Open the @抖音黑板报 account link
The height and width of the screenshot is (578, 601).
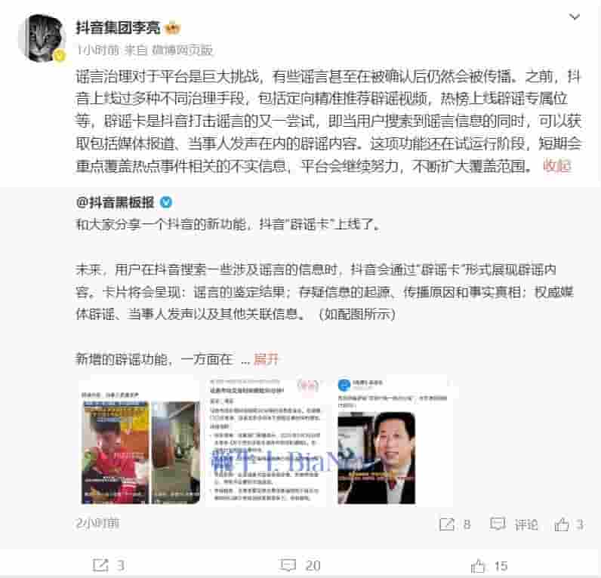(115, 202)
